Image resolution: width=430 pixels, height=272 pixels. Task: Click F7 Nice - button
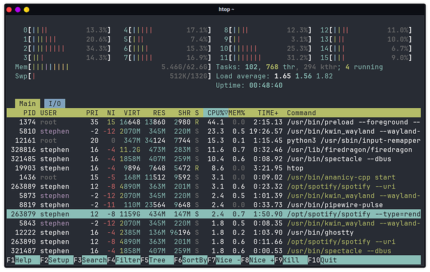coord(224,260)
